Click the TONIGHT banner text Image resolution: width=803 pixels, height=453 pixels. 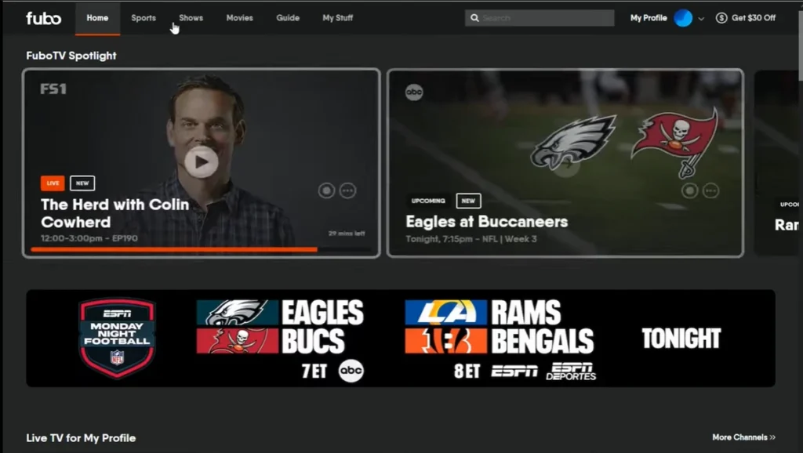(x=681, y=339)
